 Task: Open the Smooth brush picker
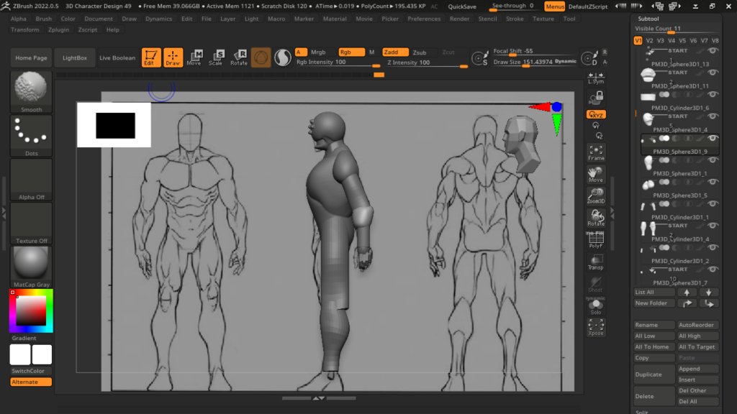(x=32, y=91)
